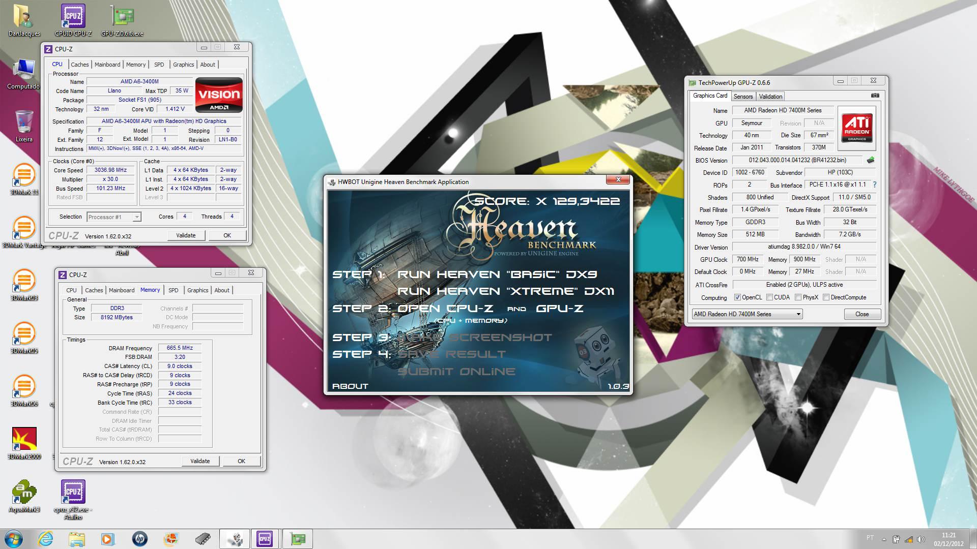Click the volume speaker tray icon
Screen dimensions: 977x549
tap(921, 539)
